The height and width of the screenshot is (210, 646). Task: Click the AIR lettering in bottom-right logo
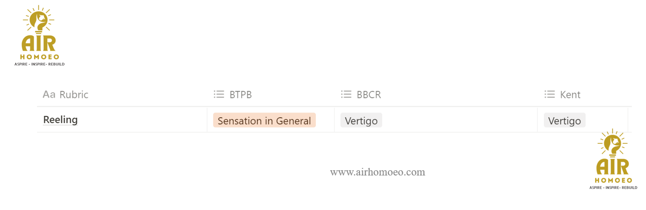click(x=613, y=166)
